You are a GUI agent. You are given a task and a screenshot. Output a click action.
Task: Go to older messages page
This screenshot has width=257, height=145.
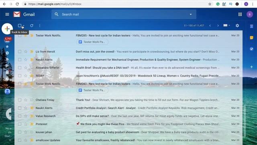[218, 26]
